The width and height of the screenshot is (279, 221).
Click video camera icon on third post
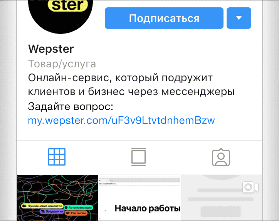(250, 187)
